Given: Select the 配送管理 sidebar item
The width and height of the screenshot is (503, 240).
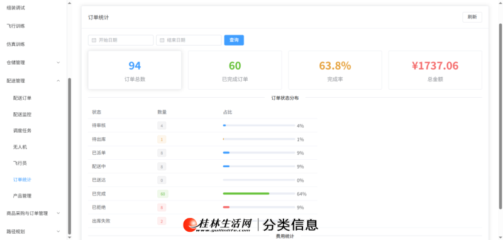Looking at the screenshot, I should point(16,81).
